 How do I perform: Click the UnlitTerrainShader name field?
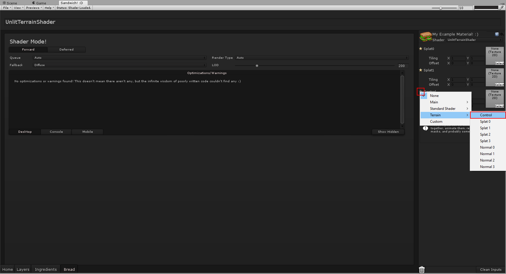tap(253, 22)
